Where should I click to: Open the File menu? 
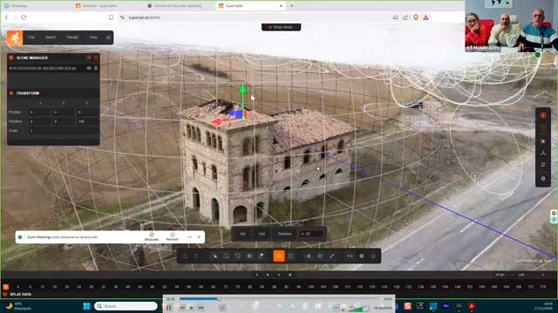point(31,37)
